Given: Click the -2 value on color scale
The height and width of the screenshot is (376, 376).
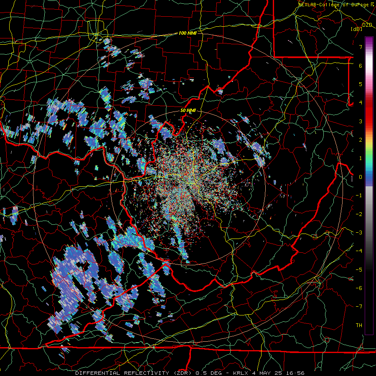Looking at the screenshot, I should click(x=359, y=214).
